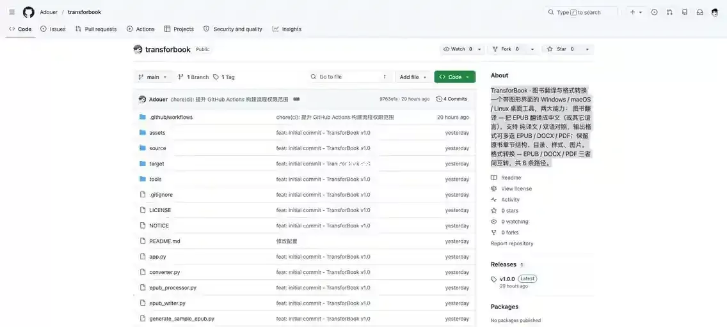Open the Releases heading link
Image resolution: width=727 pixels, height=327 pixels.
(504, 264)
